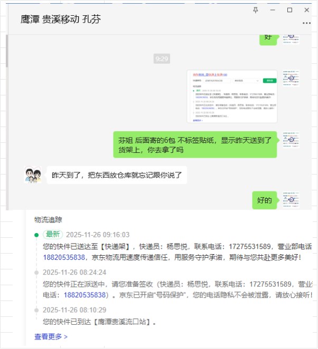Close the chat window
The height and width of the screenshot is (349, 318).
click(306, 10)
